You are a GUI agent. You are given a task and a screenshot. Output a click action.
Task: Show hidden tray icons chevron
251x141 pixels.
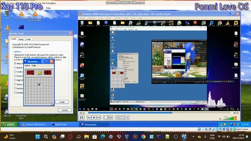click(x=193, y=137)
